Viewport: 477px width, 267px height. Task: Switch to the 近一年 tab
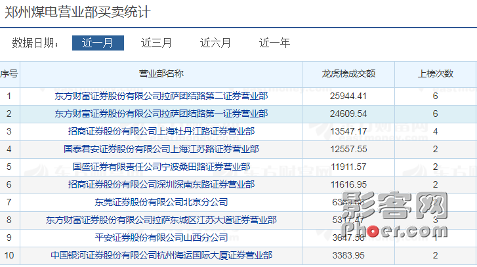[274, 43]
